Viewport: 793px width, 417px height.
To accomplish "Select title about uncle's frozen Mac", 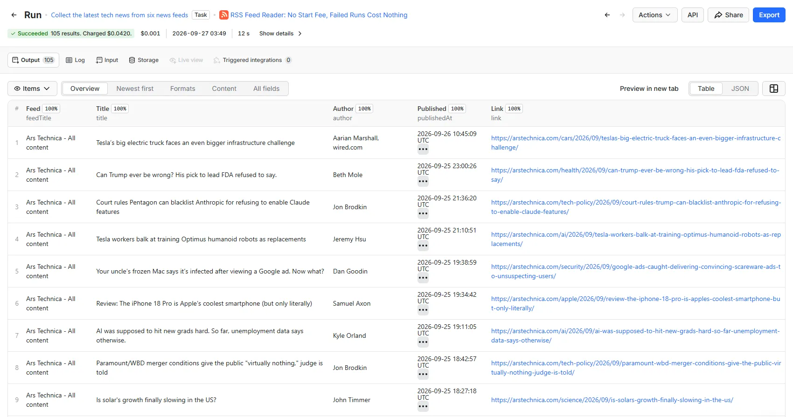I will (x=210, y=271).
